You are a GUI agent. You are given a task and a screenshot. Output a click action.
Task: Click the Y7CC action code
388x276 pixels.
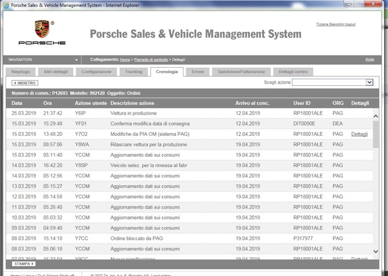(81, 238)
